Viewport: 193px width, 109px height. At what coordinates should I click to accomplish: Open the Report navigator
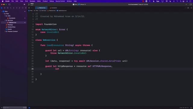click(26, 8)
